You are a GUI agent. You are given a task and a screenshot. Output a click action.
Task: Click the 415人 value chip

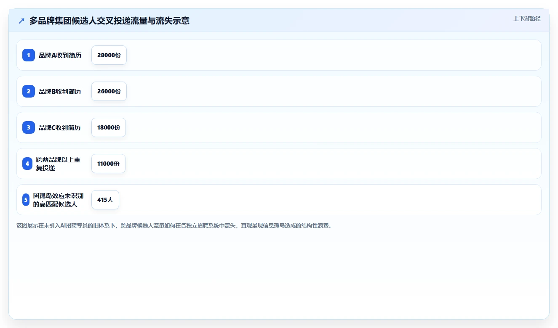[x=105, y=200]
